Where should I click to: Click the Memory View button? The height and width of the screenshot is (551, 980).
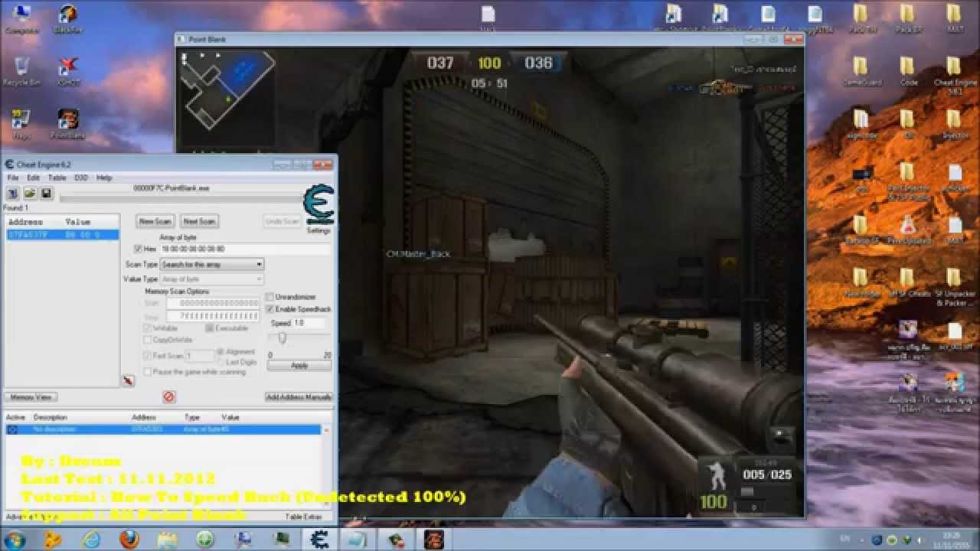click(x=31, y=397)
